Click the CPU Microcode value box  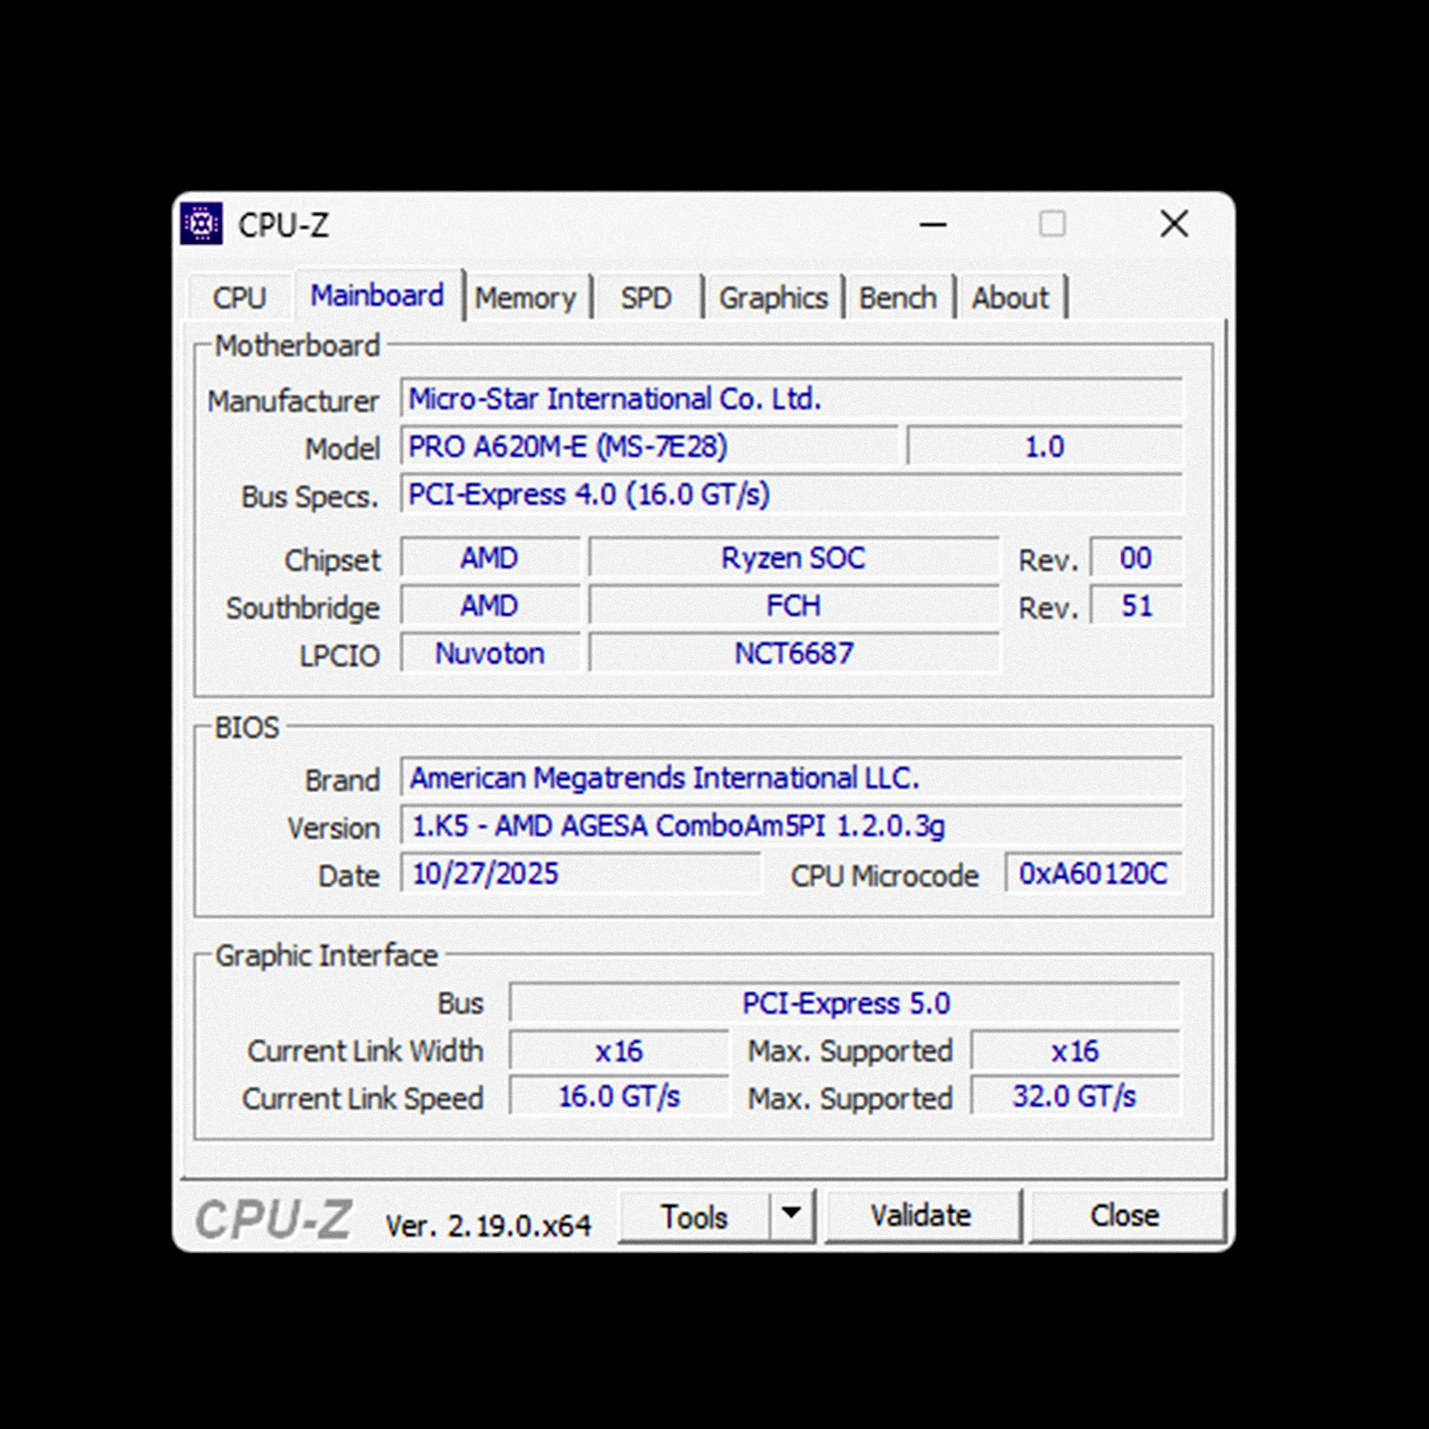(x=1093, y=874)
